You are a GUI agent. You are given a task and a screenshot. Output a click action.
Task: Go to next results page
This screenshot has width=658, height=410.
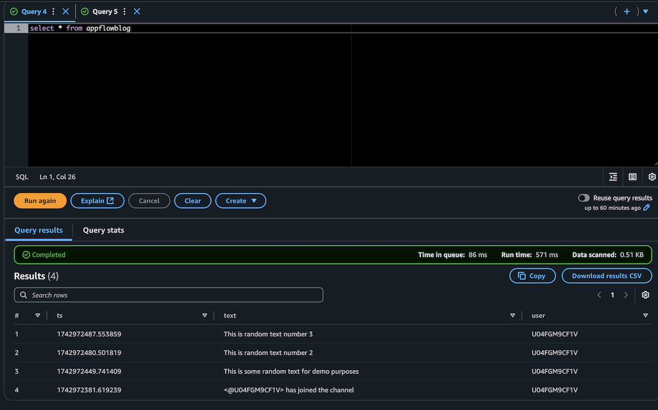click(626, 295)
